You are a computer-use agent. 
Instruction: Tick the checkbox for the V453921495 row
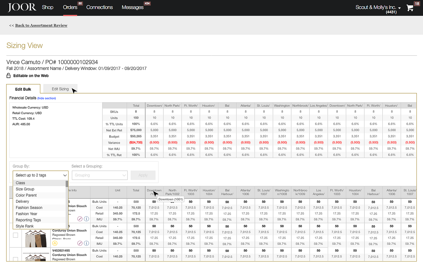pyautogui.click(x=15, y=259)
